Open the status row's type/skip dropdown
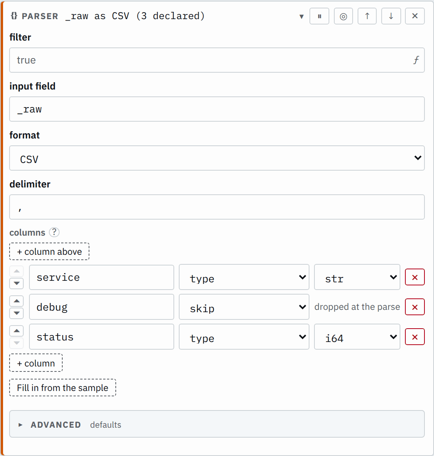 244,337
